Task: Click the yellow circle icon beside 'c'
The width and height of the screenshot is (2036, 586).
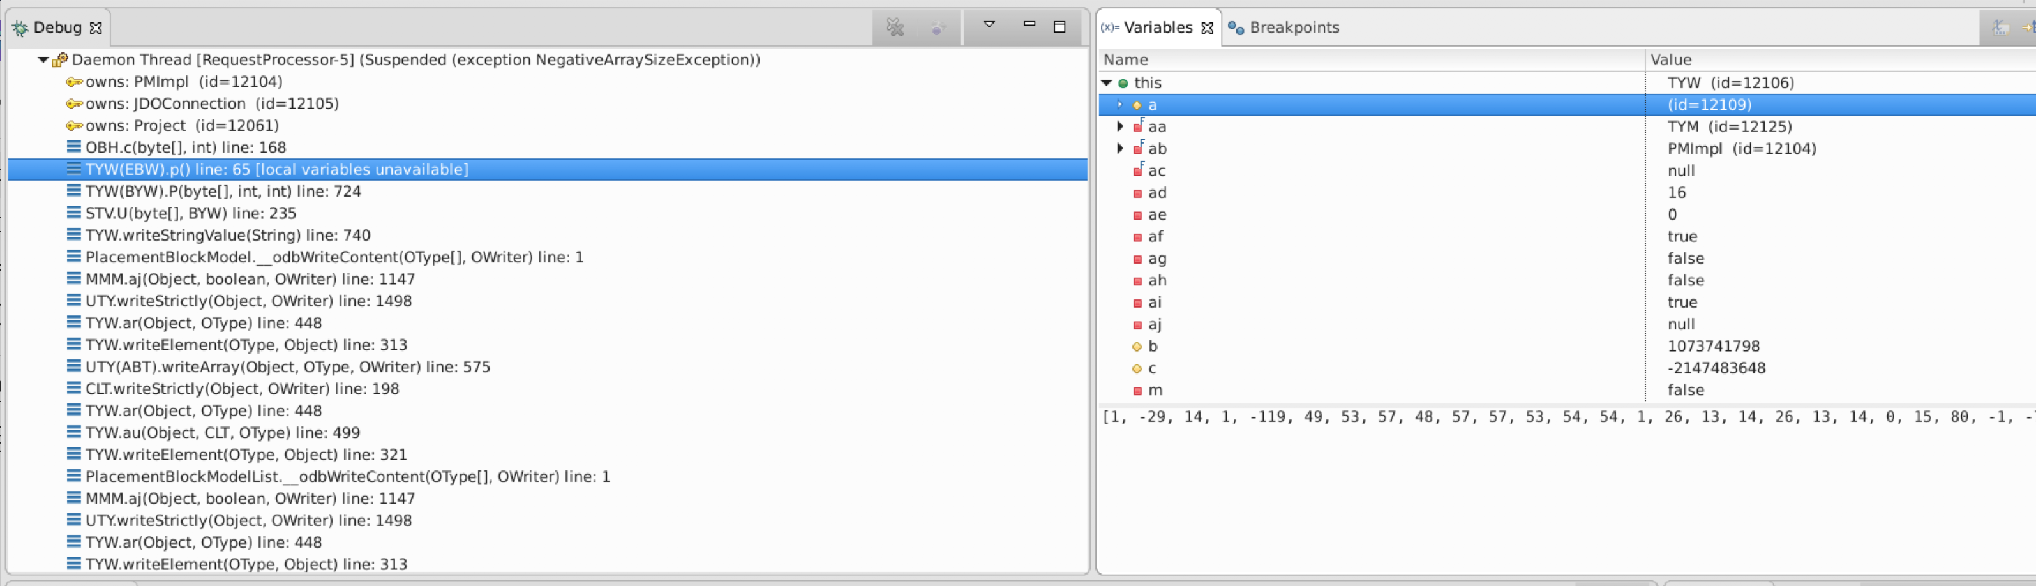Action: [1137, 368]
